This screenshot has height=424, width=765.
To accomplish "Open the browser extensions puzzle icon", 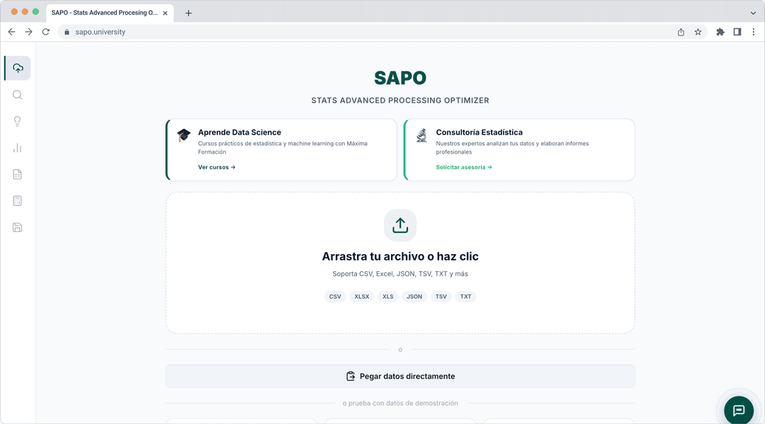I will 720,32.
